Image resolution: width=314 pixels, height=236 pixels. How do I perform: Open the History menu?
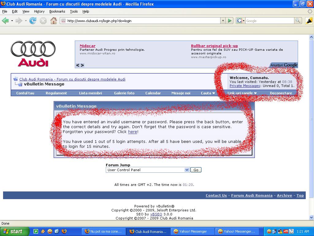pos(39,11)
